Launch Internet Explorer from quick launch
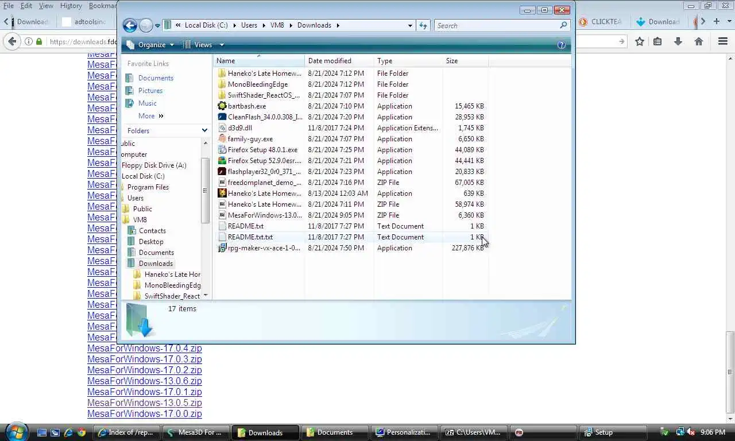The height and width of the screenshot is (441, 735). [x=68, y=432]
